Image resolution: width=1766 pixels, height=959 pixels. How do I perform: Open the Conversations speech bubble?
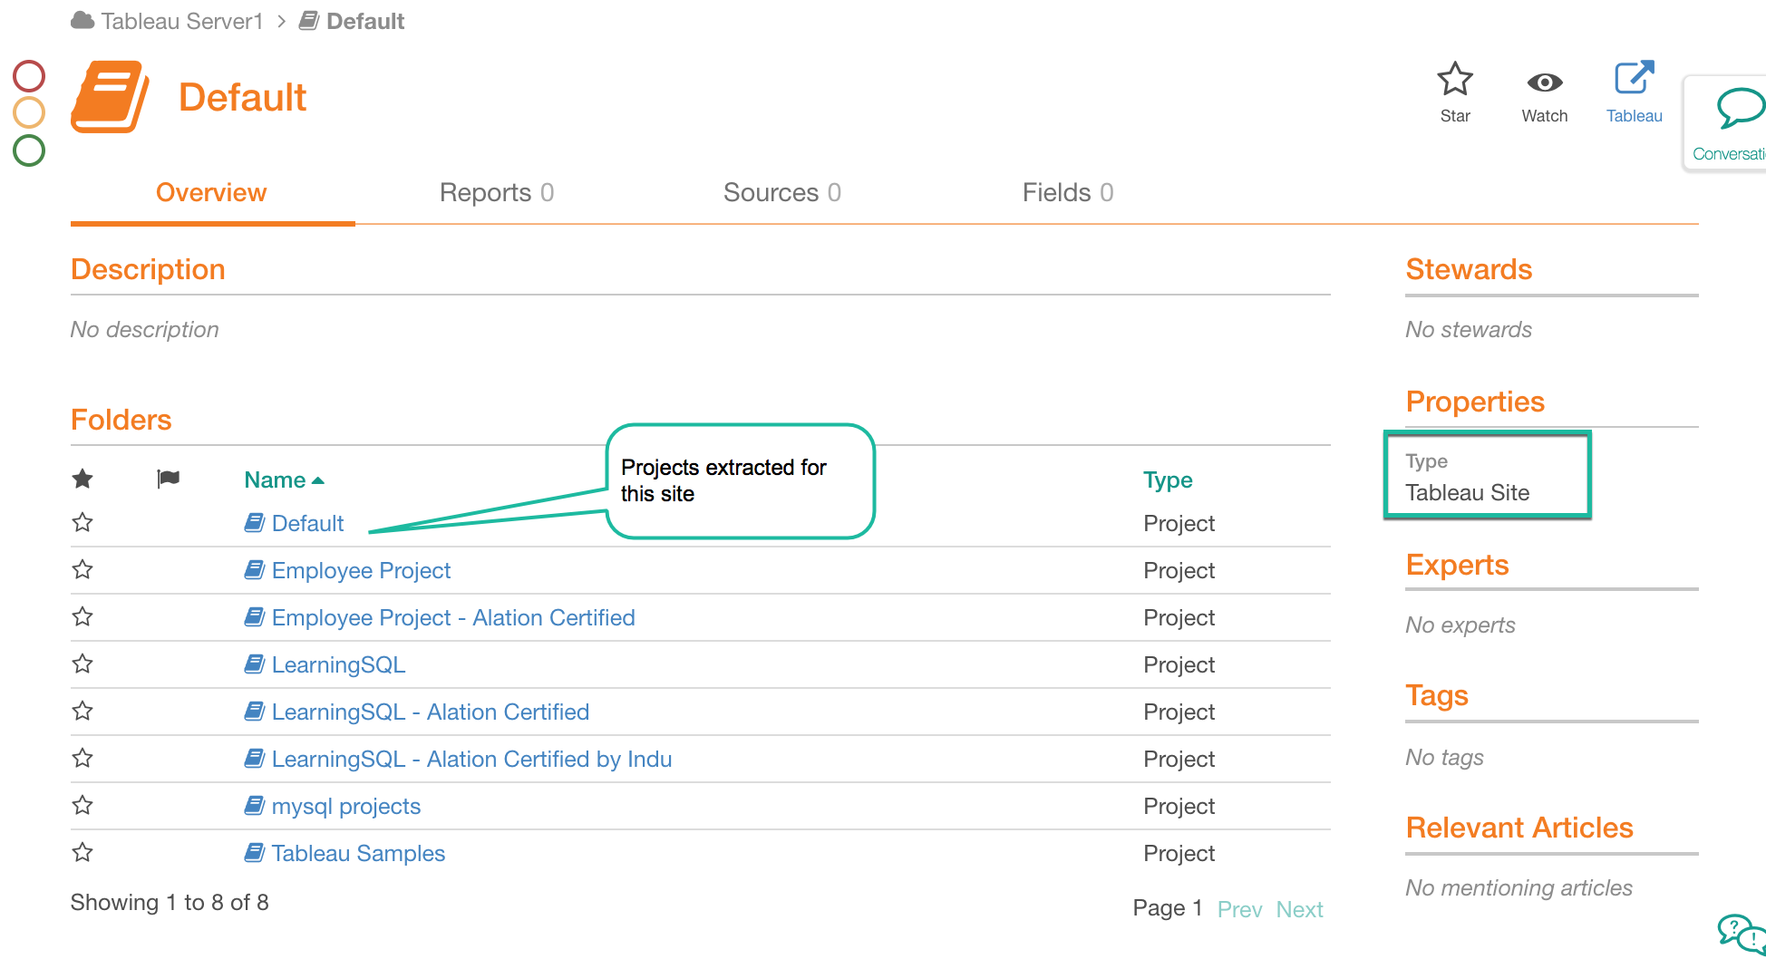[1741, 108]
